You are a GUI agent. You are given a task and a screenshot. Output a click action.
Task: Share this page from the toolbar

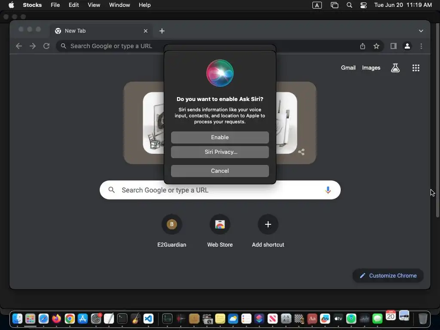tap(363, 46)
